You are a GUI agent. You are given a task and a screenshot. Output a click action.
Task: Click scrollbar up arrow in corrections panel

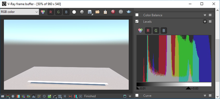[x=217, y=10]
